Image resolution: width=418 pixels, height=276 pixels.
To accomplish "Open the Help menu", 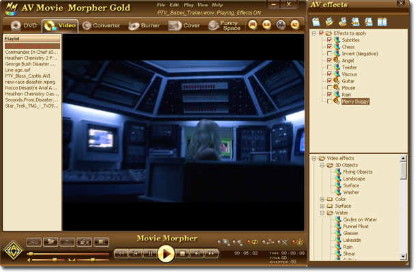I will 217,5.
